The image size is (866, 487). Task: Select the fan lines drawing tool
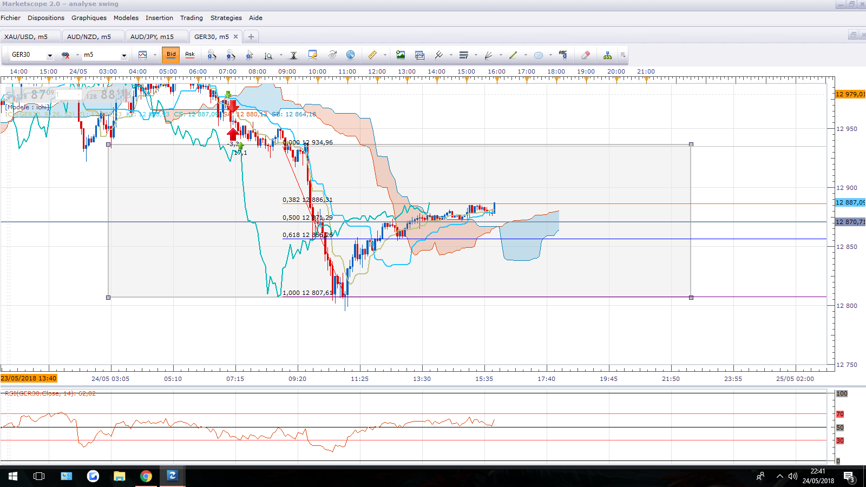[489, 55]
